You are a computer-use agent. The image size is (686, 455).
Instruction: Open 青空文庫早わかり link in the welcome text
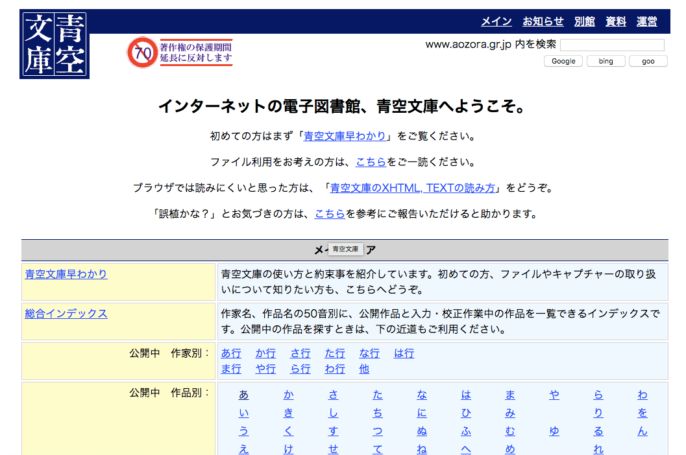(345, 136)
